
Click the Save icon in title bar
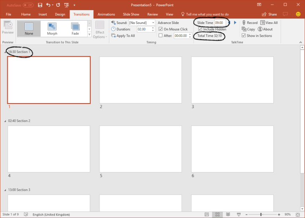(x=40, y=5)
